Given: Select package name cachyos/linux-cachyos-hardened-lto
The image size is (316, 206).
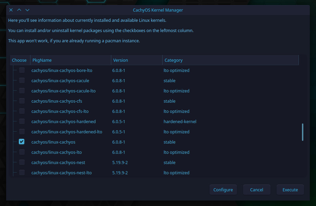Looking at the screenshot, I should [x=67, y=132].
